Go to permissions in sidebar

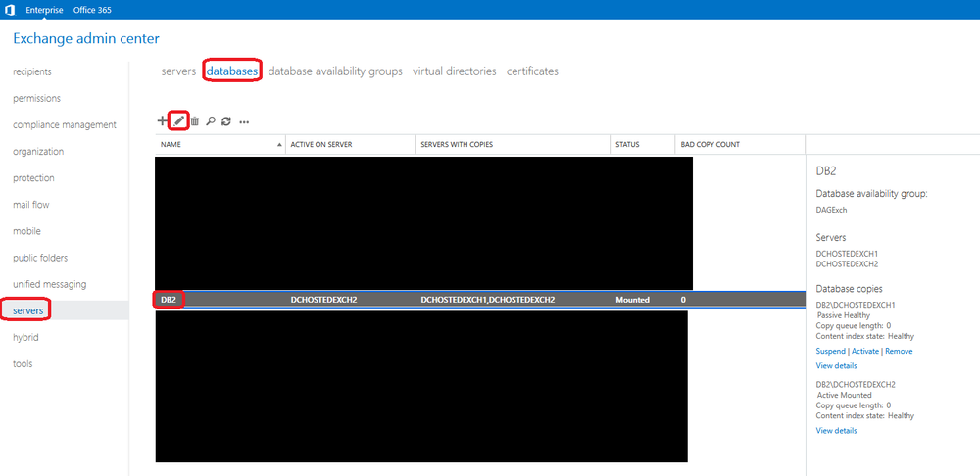pyautogui.click(x=37, y=98)
